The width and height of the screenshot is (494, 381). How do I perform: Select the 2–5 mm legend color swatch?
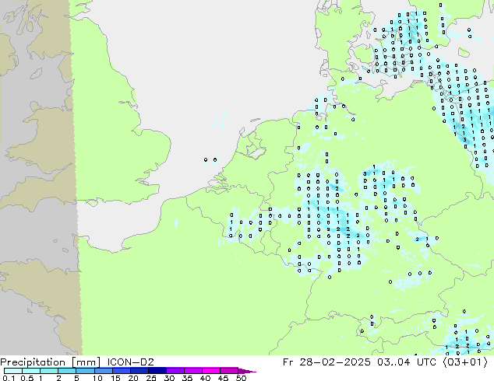pyautogui.click(x=67, y=371)
